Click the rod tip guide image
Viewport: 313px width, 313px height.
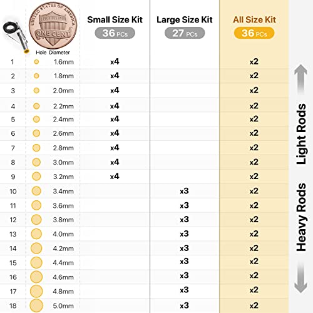[16, 37]
